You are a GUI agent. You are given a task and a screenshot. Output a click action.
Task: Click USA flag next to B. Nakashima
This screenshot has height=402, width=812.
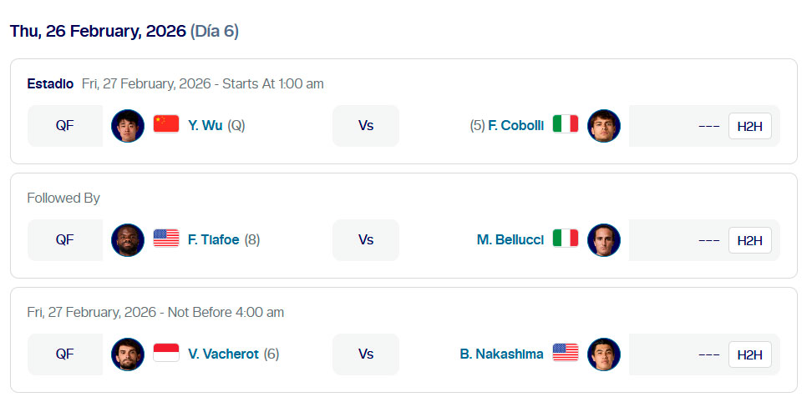tap(566, 354)
